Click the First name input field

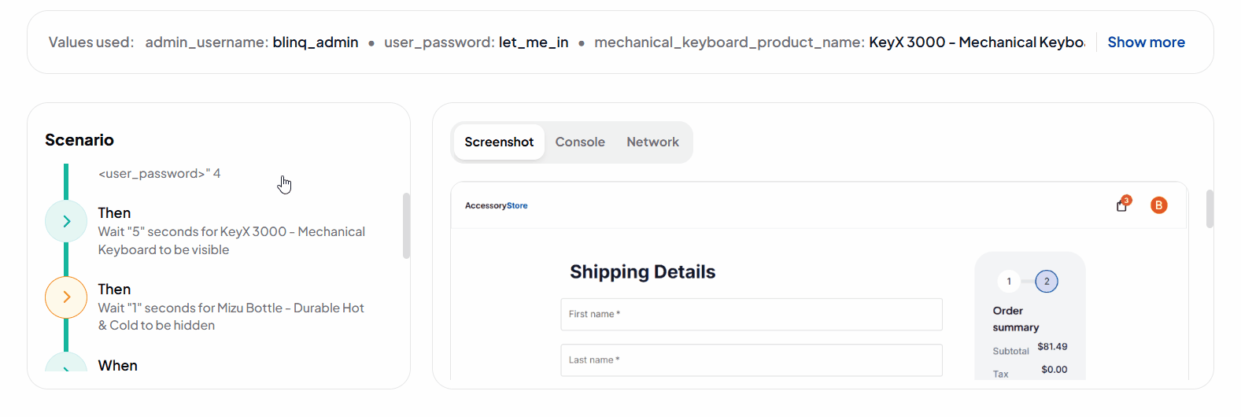click(751, 314)
